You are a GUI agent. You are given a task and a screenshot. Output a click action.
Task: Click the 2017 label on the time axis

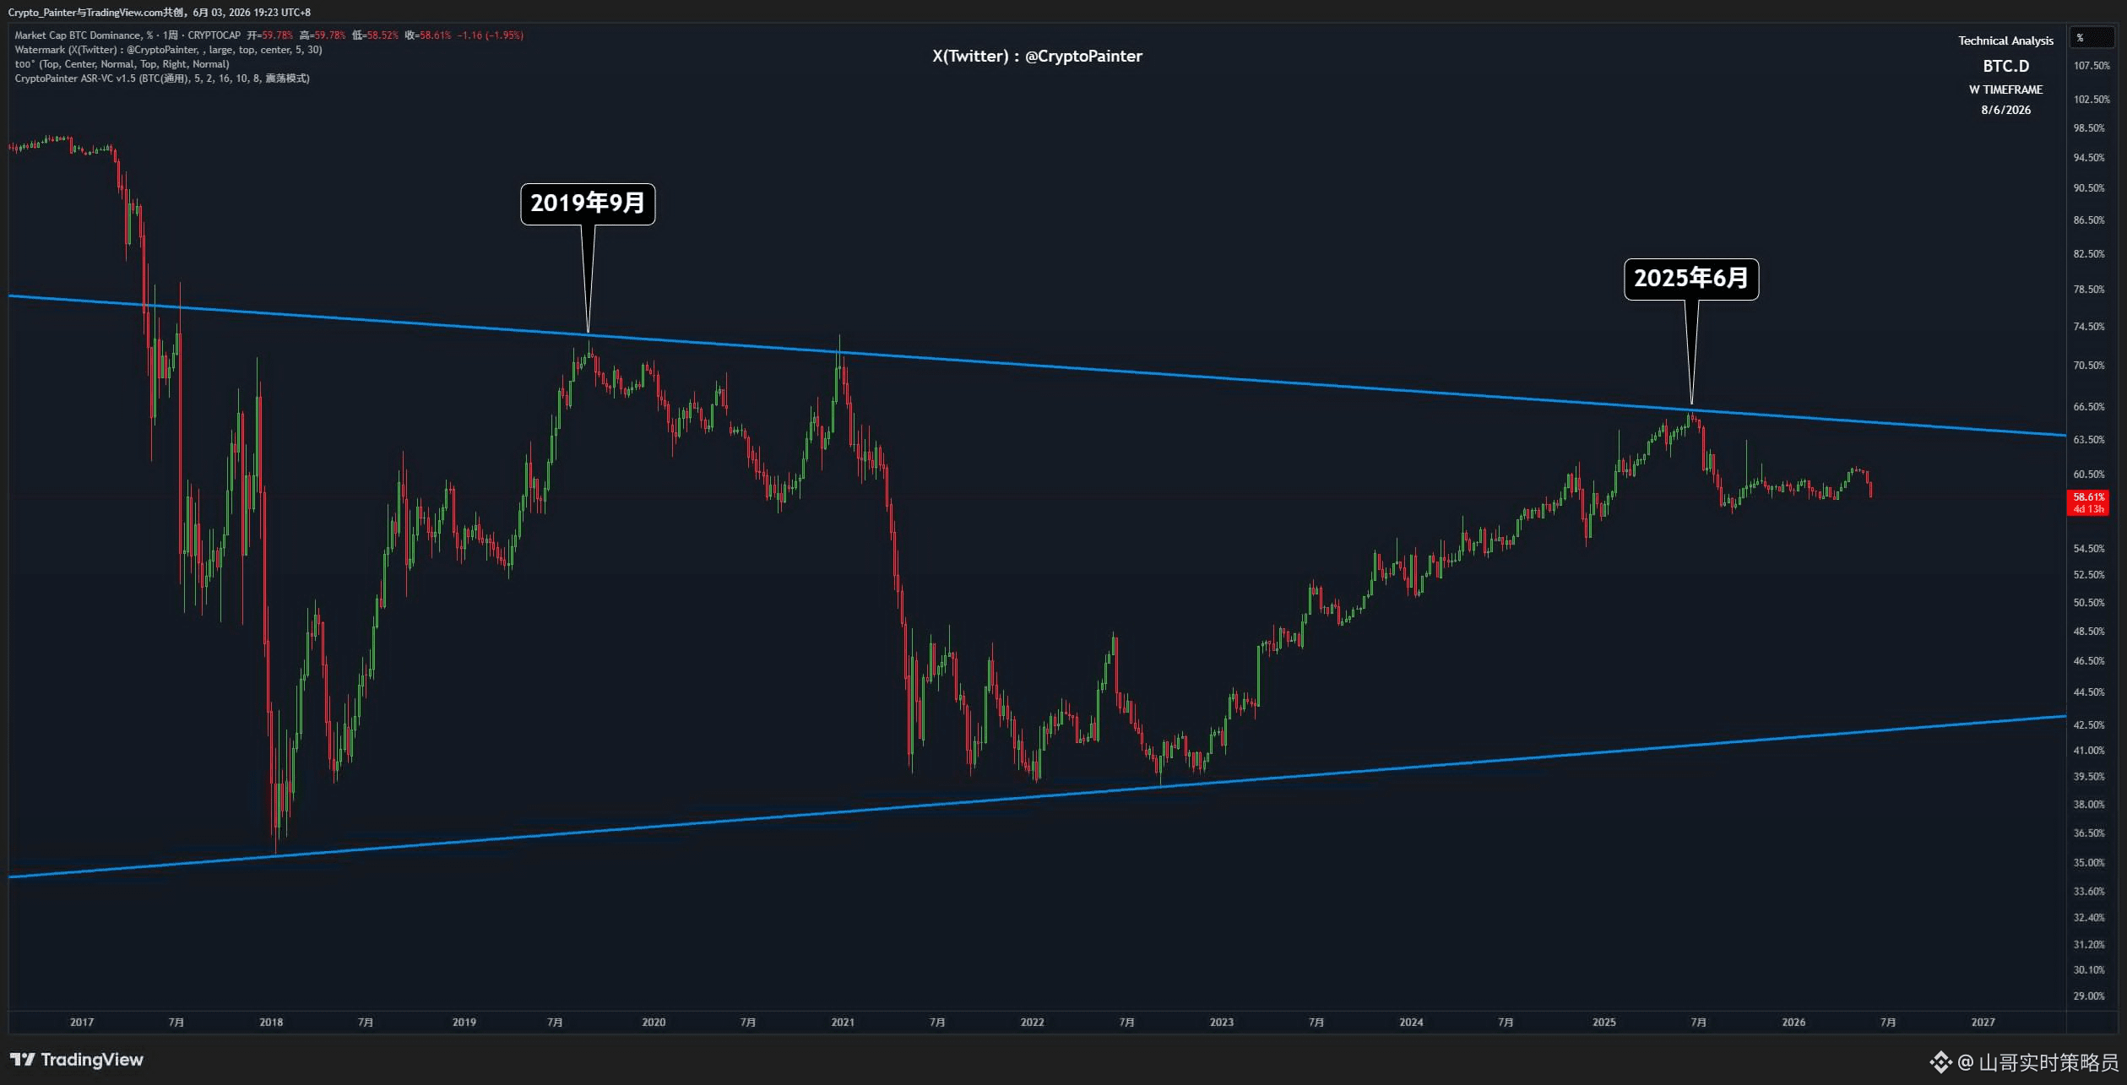(x=82, y=1023)
